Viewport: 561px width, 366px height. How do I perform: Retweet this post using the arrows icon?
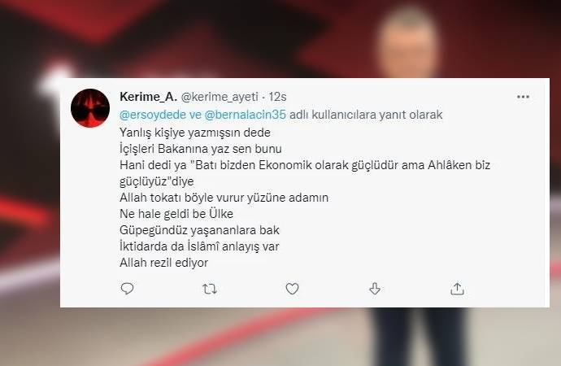[x=210, y=289]
